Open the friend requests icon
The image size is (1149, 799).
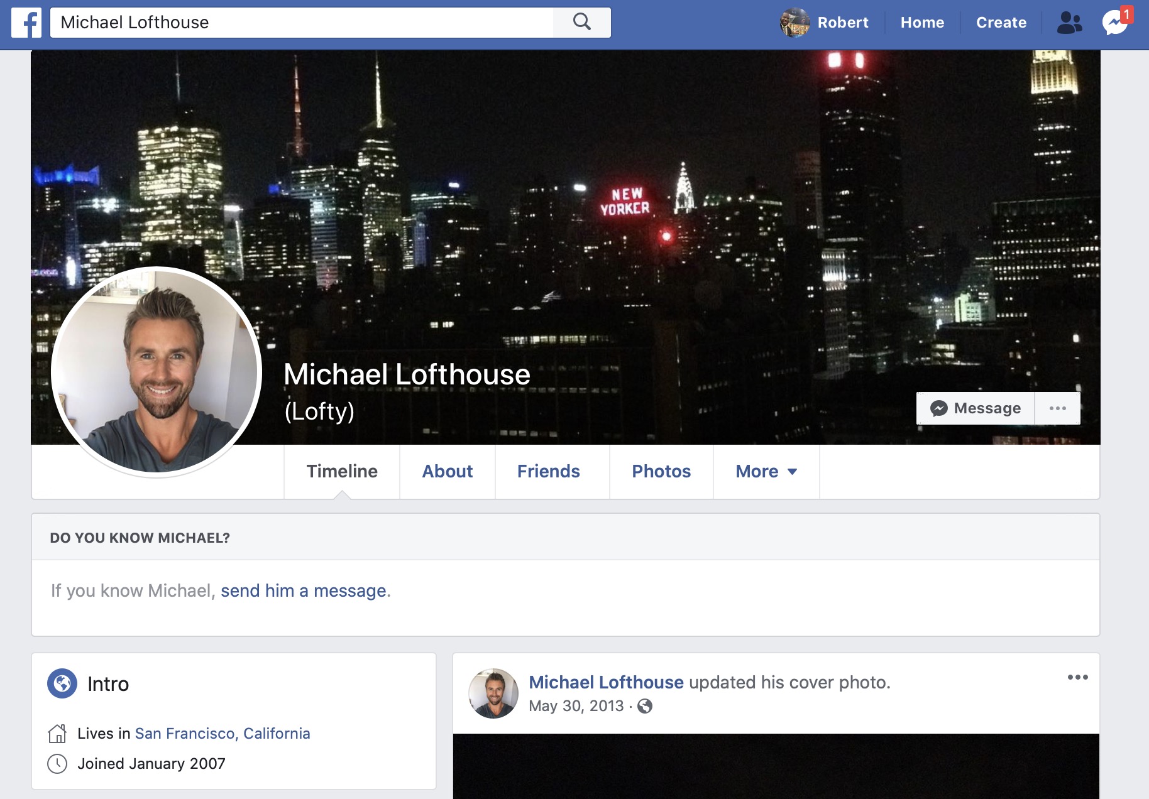pyautogui.click(x=1069, y=23)
